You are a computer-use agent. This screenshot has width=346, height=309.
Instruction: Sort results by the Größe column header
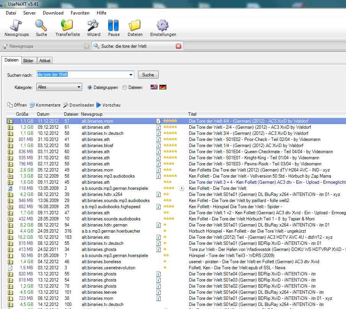pyautogui.click(x=22, y=114)
